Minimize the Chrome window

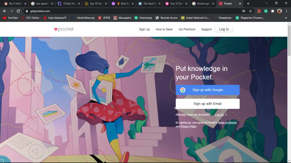(x=266, y=3)
